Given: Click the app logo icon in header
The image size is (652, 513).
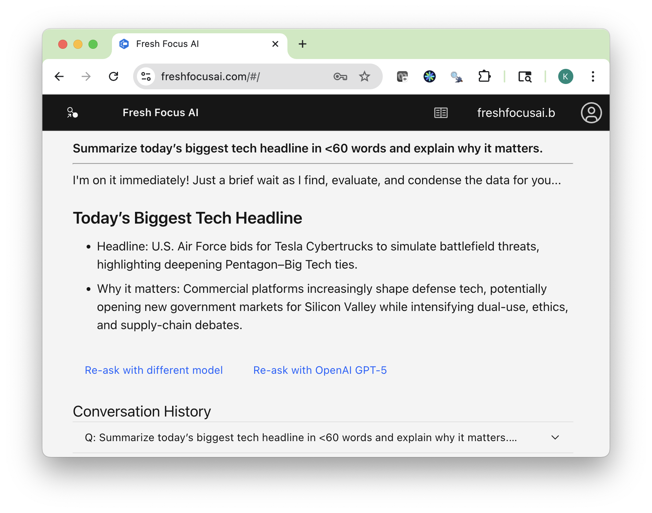Looking at the screenshot, I should [72, 113].
